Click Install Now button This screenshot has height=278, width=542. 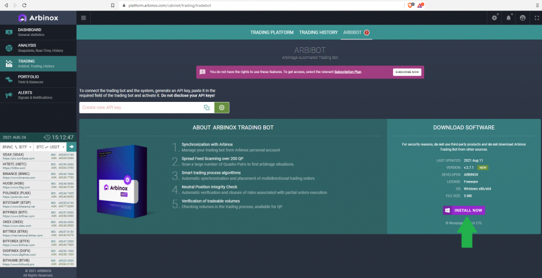click(x=464, y=210)
